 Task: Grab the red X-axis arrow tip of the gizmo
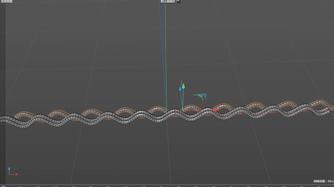(x=215, y=109)
